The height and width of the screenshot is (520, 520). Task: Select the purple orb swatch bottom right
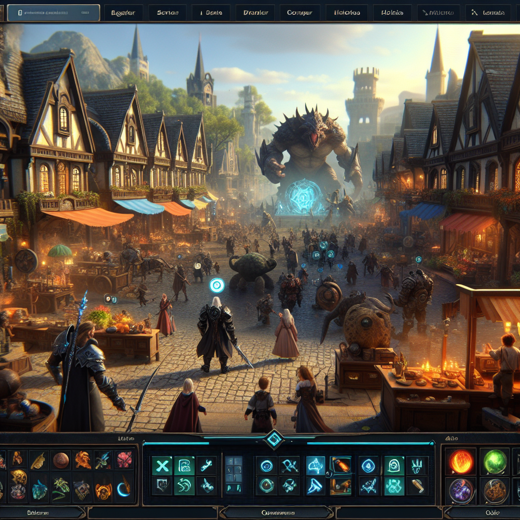tap(460, 490)
